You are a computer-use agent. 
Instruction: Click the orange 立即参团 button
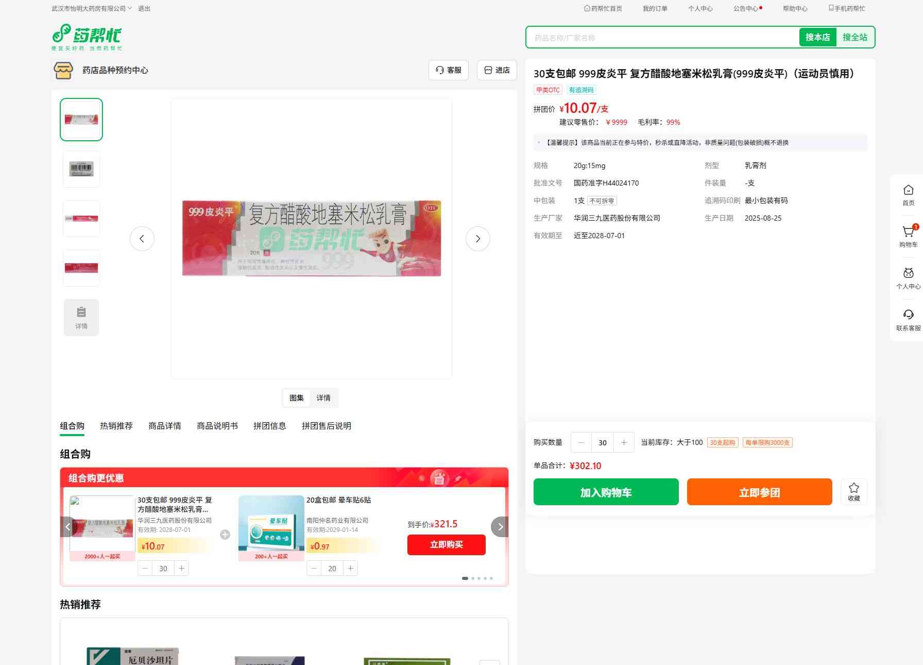click(759, 492)
